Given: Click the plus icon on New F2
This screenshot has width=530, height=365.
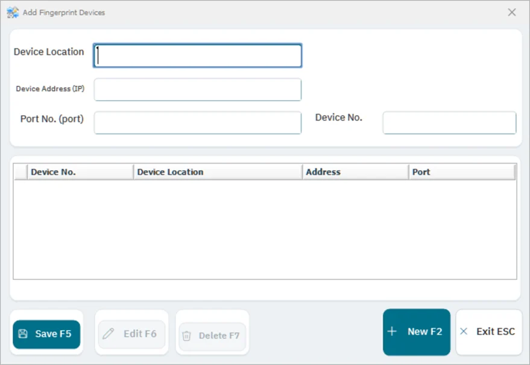Looking at the screenshot, I should tap(392, 331).
